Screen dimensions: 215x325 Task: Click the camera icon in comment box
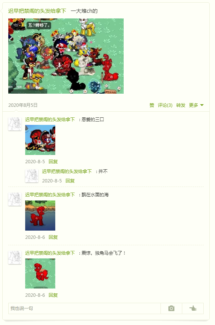point(171,308)
